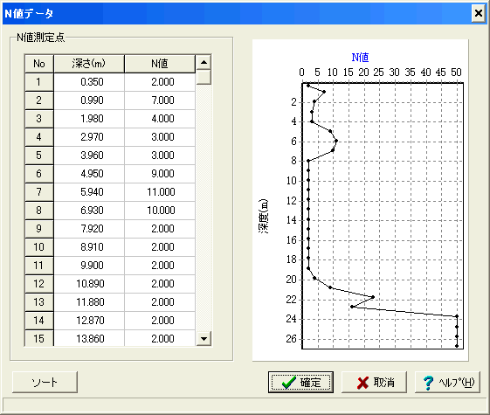Close the N値データ dialog window
The height and width of the screenshot is (415, 490).
pos(479,13)
